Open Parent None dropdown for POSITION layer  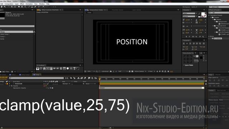(x=91, y=84)
